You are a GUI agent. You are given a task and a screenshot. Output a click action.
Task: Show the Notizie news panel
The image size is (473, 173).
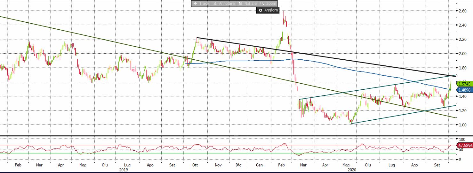[247, 4]
